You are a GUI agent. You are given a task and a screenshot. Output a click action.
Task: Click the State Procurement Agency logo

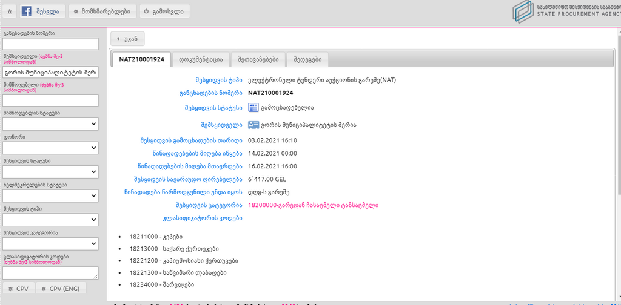567,12
